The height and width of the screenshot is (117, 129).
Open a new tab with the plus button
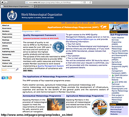[x=36, y=6]
